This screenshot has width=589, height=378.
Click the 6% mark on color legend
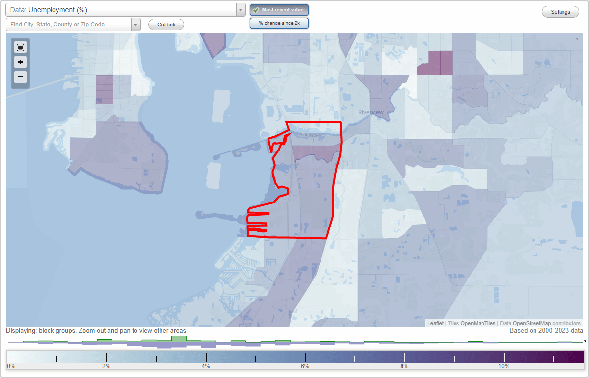tap(305, 366)
